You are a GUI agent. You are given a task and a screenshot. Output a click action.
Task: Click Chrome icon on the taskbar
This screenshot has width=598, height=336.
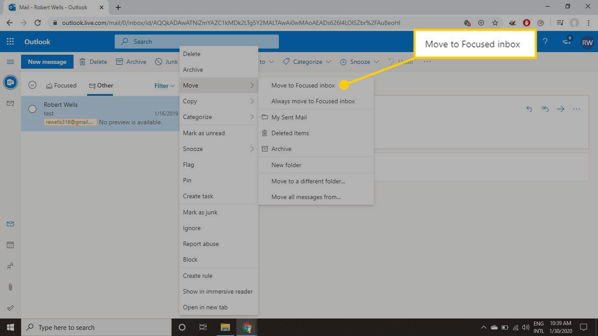click(247, 327)
